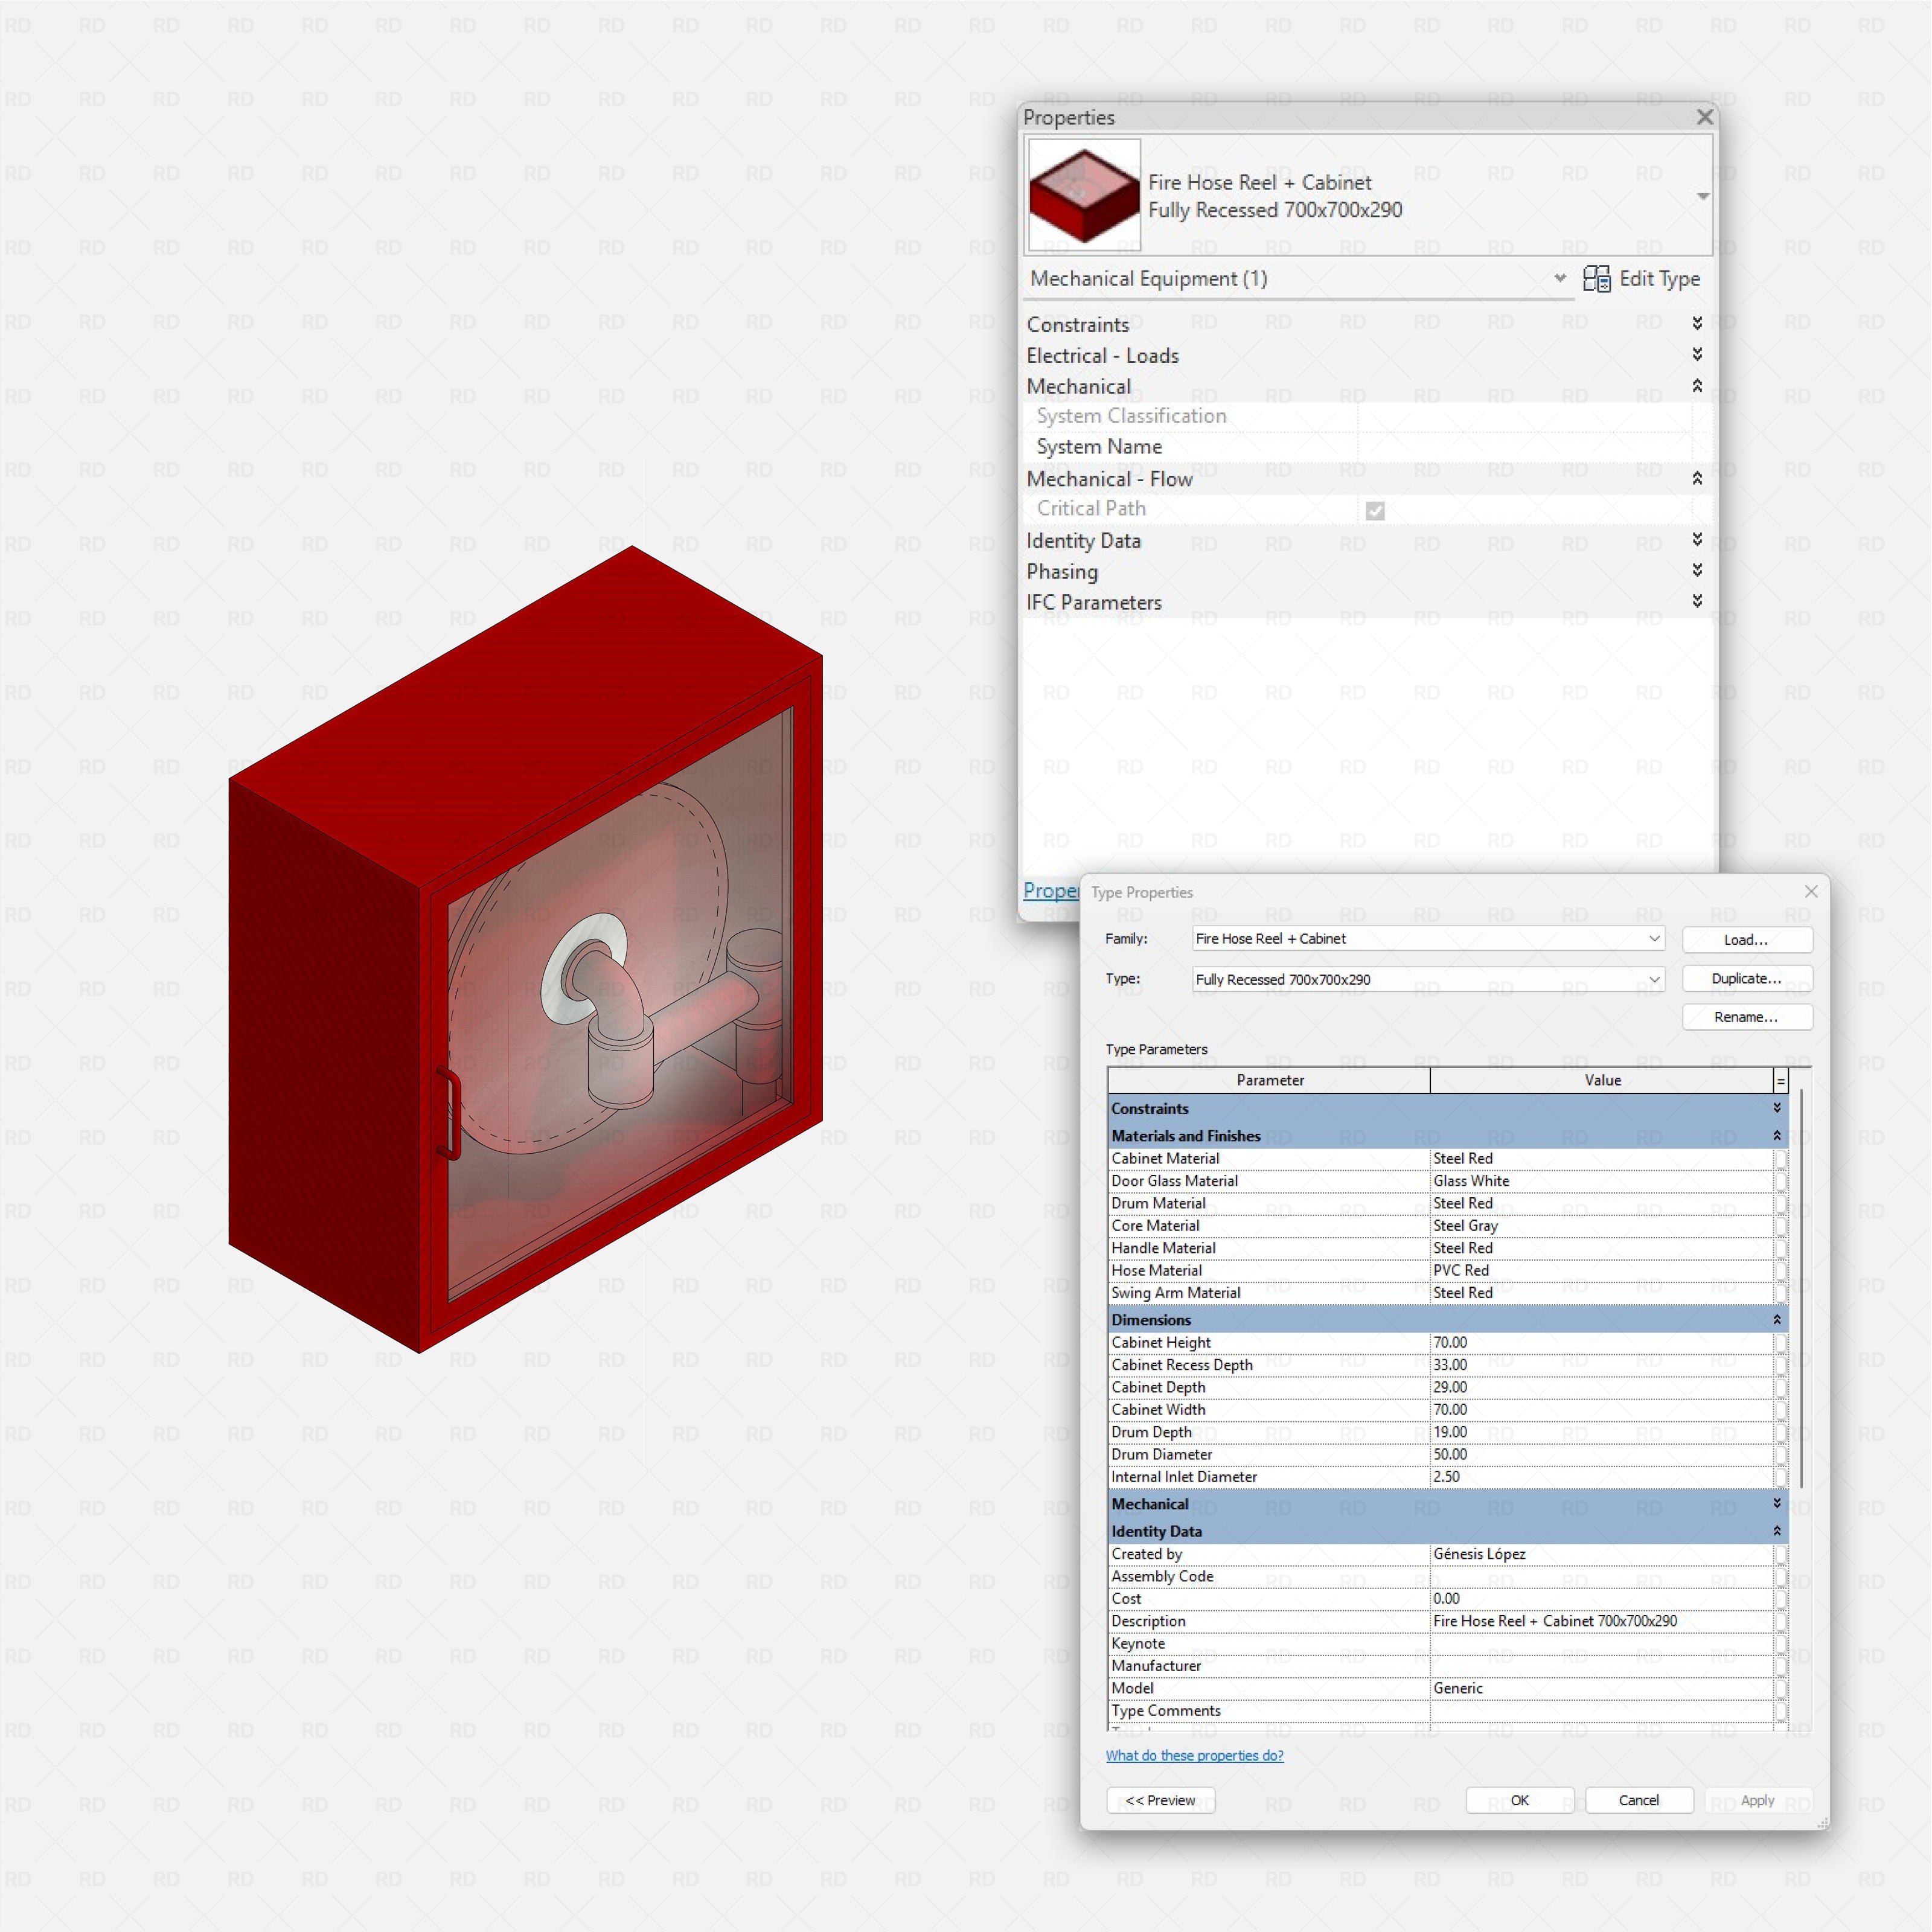Image resolution: width=1932 pixels, height=1932 pixels.
Task: Click the Created by value 'Génesis López'
Action: [1602, 1554]
